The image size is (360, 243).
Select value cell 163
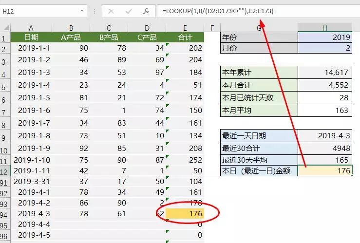[325, 111]
